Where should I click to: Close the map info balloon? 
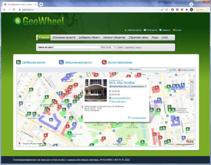[x=148, y=79]
